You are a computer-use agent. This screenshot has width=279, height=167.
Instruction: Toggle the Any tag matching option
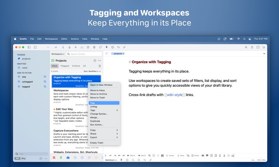[23, 158]
